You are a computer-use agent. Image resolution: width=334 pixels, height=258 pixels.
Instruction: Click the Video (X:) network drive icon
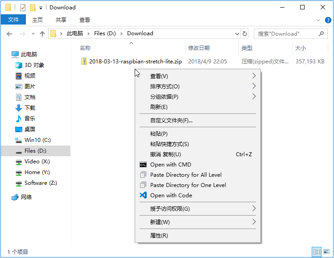click(19, 162)
